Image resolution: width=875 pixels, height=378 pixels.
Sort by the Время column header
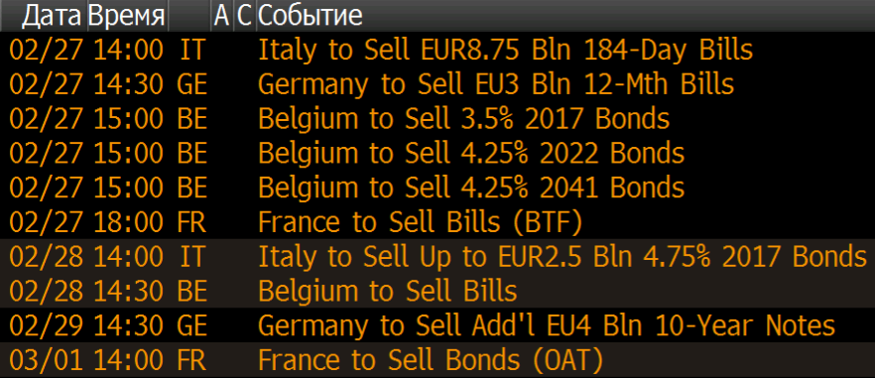coord(127,16)
